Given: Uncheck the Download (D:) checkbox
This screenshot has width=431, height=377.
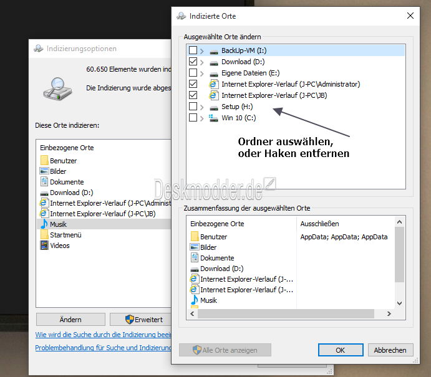Looking at the screenshot, I should [x=193, y=62].
